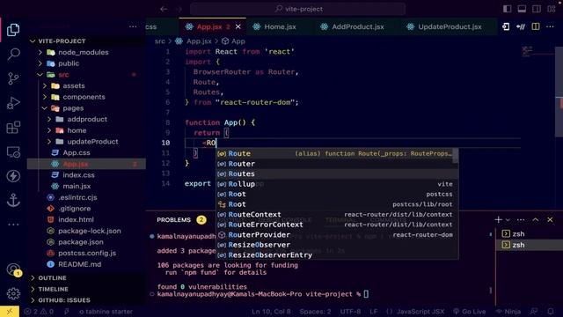Click the remote window indicator in status bar
This screenshot has height=317, width=563.
(10, 312)
